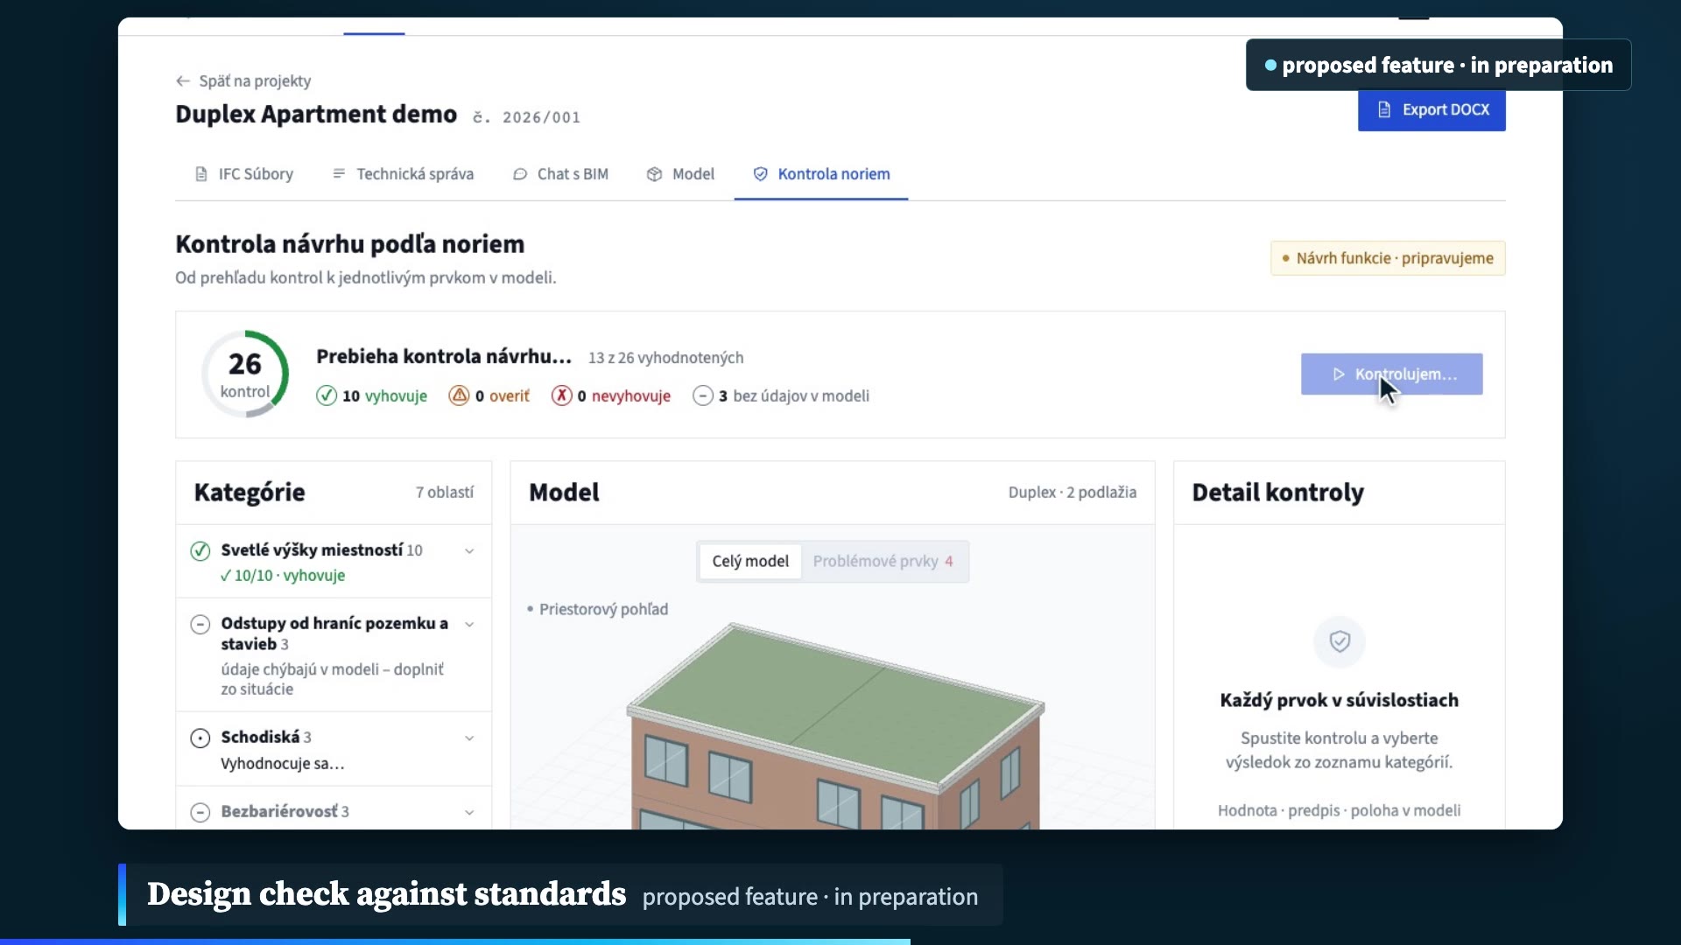Click 3 bez údajov v modeli text

coord(794,395)
